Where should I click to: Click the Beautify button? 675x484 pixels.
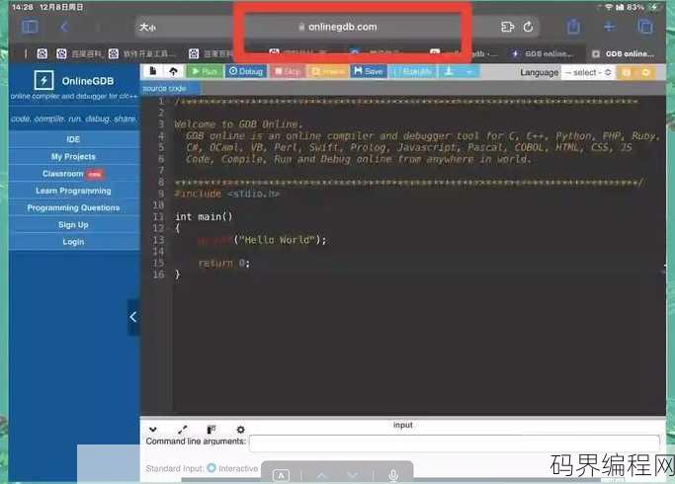point(413,71)
